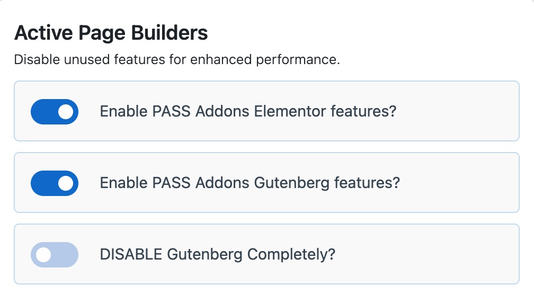Switch on DISABLE Gutenberg Completely toggle
The image size is (534, 303).
pyautogui.click(x=55, y=254)
